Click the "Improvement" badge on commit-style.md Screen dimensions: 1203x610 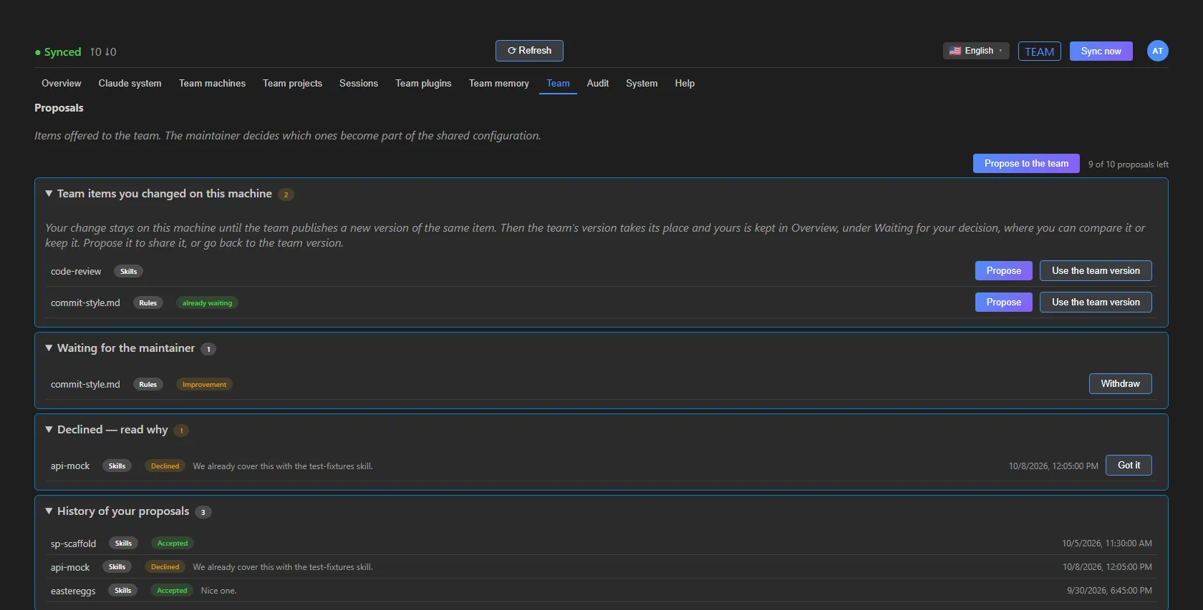[x=204, y=385]
